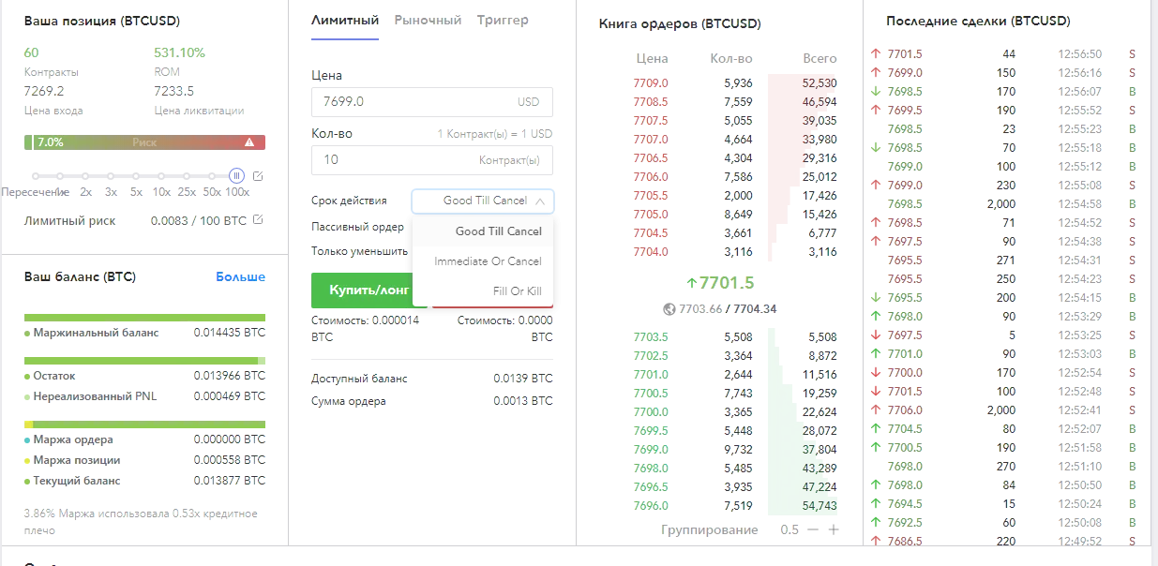Click the 7.0% risk progress bar

(x=144, y=142)
